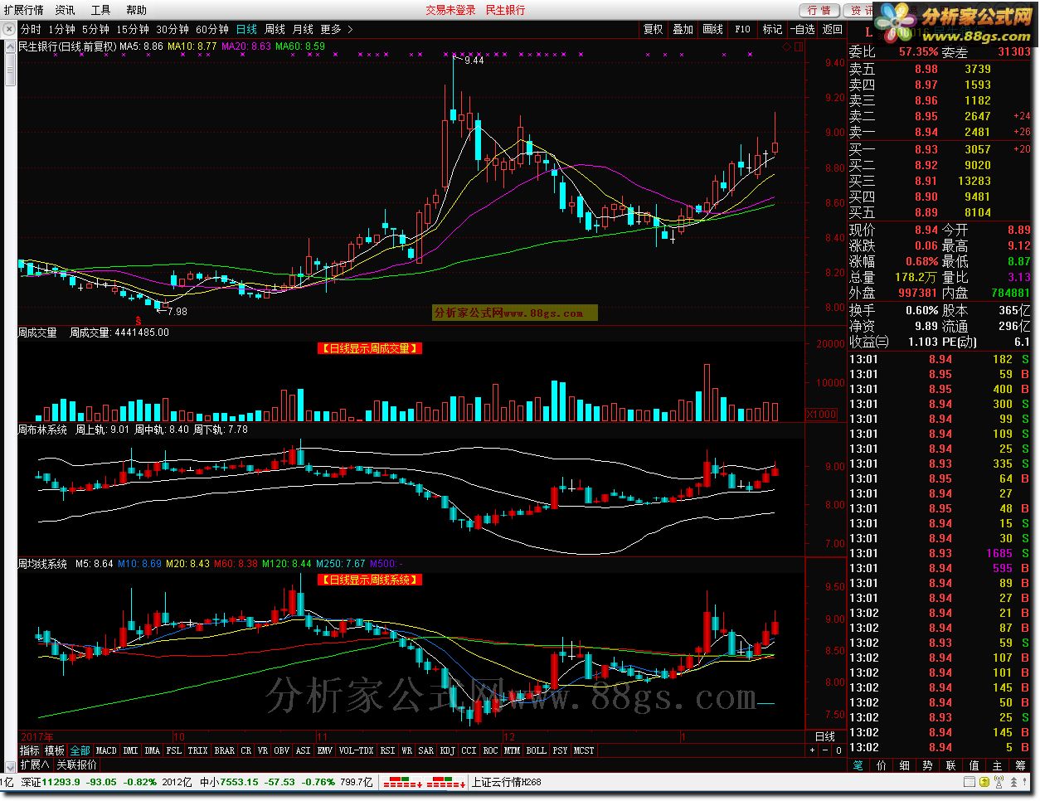This screenshot has width=1040, height=801.
Task: Select 模板 tab at chart bottom
Action: pos(55,750)
